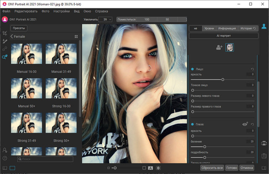Switch to the Информация tab
Viewport: 269px width, 174px height.
[x=227, y=29]
